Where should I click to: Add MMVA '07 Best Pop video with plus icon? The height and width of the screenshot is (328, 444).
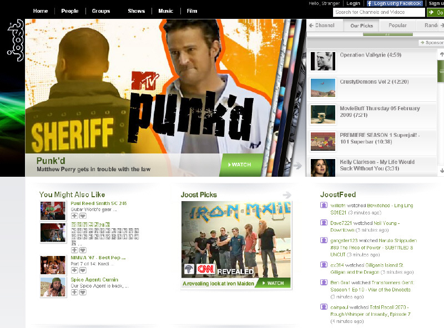tap(74, 270)
